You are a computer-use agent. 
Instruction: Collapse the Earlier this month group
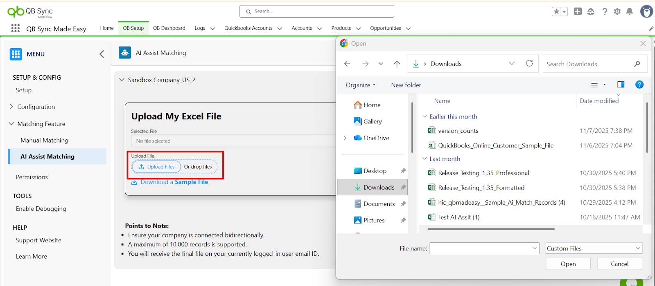tap(425, 116)
